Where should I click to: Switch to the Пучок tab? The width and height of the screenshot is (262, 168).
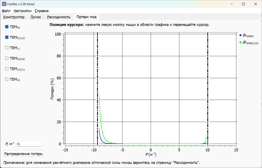click(x=36, y=17)
